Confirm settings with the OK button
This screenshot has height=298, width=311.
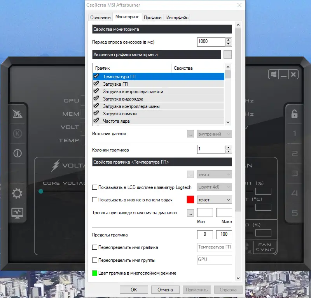134,290
